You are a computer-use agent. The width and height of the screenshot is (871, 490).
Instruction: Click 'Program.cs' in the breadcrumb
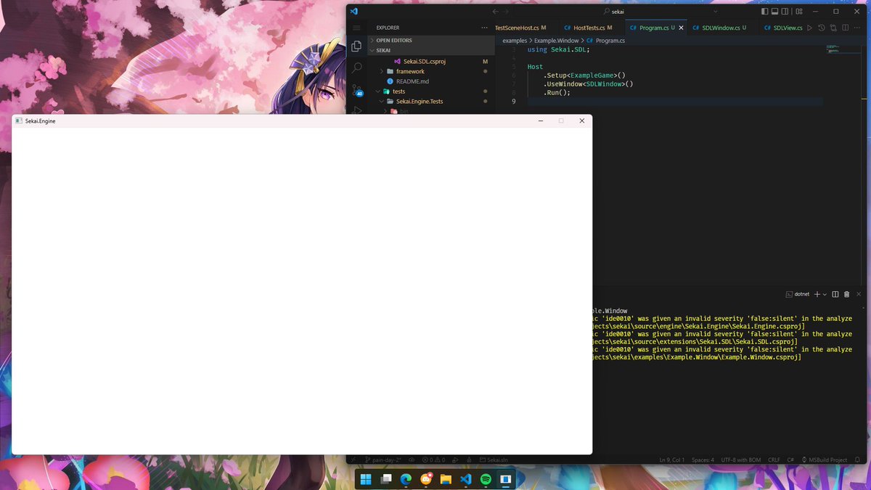pos(610,41)
